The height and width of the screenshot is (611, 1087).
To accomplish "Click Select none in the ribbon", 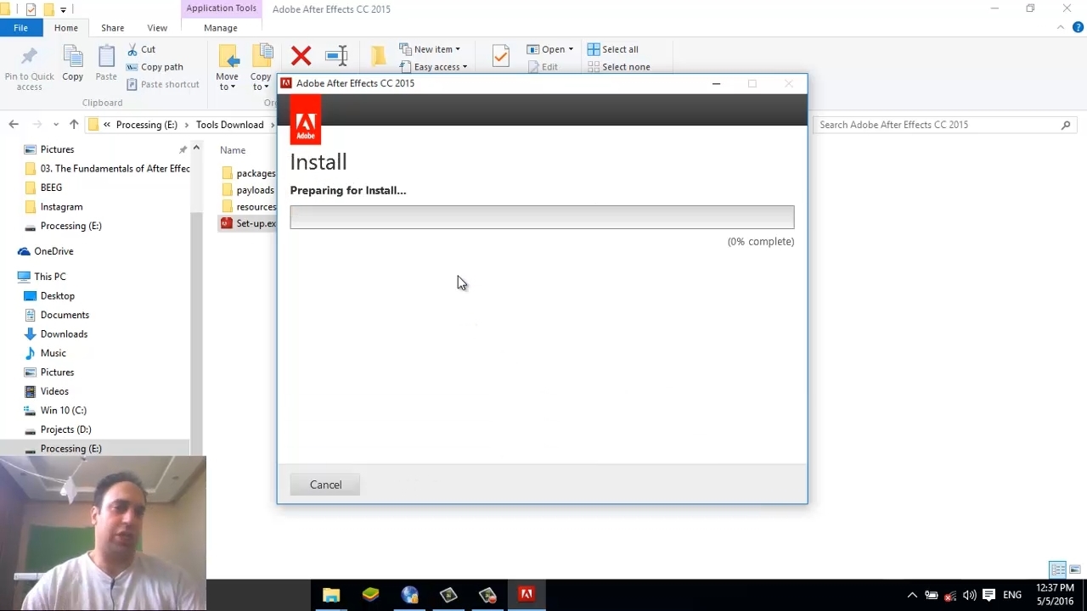I will click(x=618, y=67).
